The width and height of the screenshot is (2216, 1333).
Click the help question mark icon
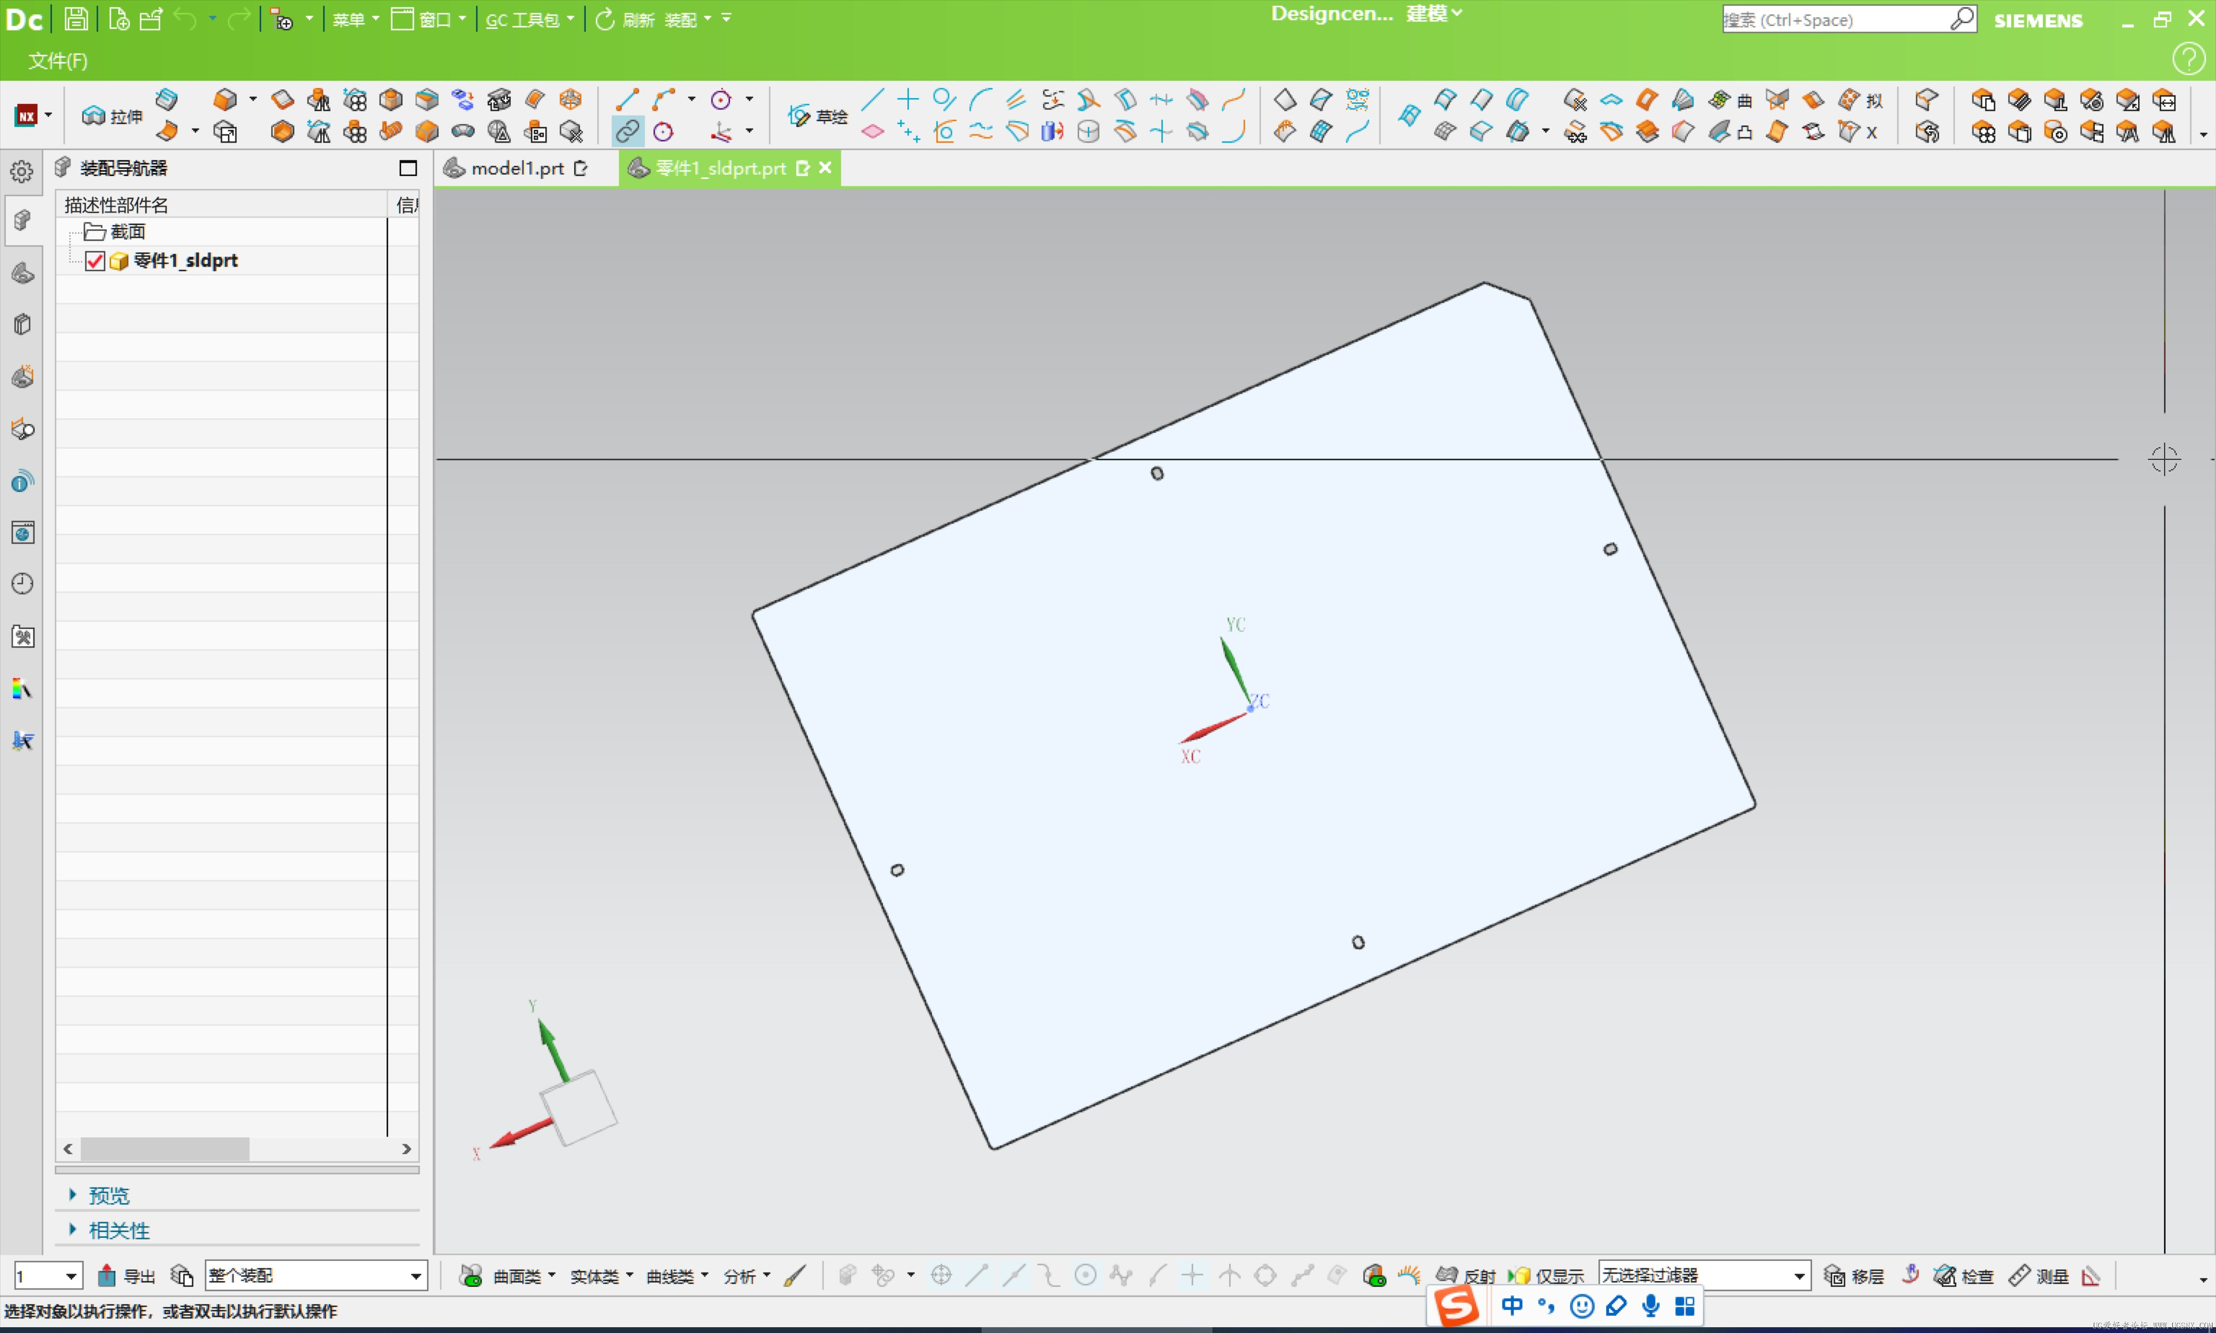tap(2188, 59)
